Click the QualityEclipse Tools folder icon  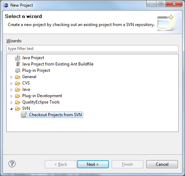point(18,102)
